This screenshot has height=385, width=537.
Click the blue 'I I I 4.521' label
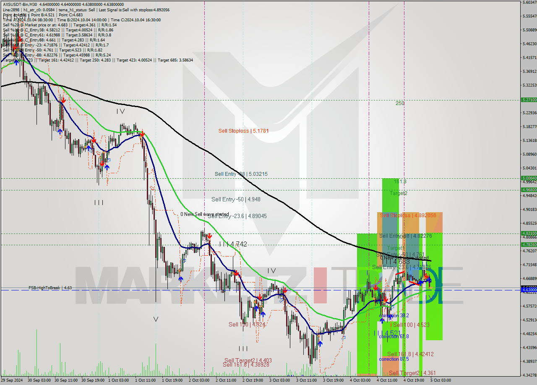[388, 333]
